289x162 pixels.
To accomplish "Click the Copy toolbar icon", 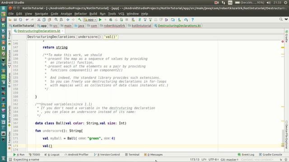I will [x=44, y=20].
